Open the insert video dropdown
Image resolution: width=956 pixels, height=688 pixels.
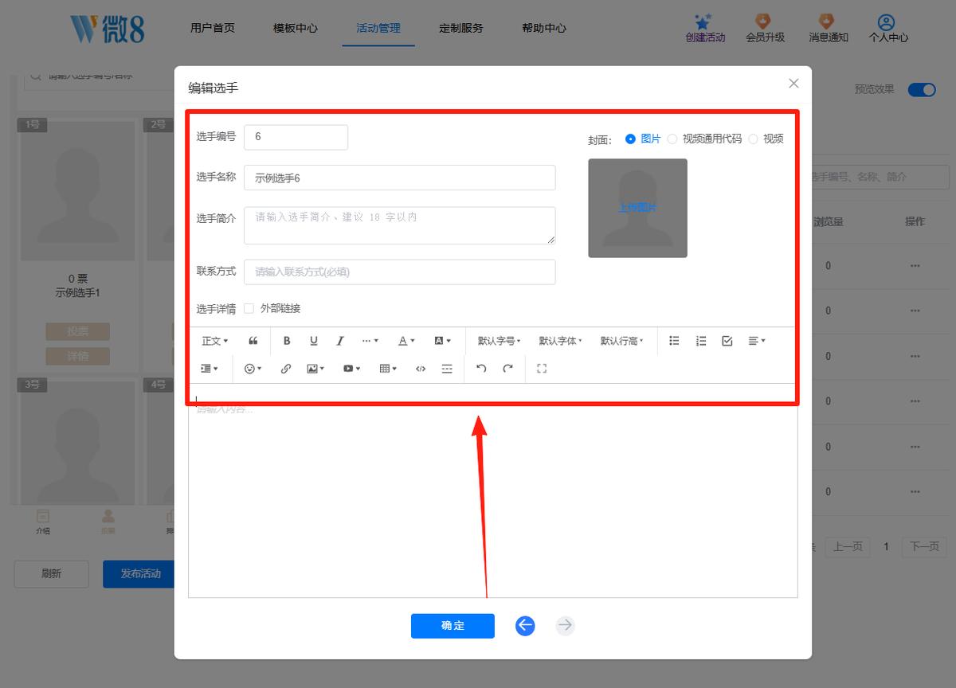click(x=351, y=369)
